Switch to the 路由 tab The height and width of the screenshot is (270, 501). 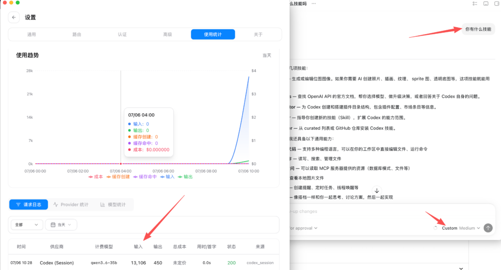point(77,35)
